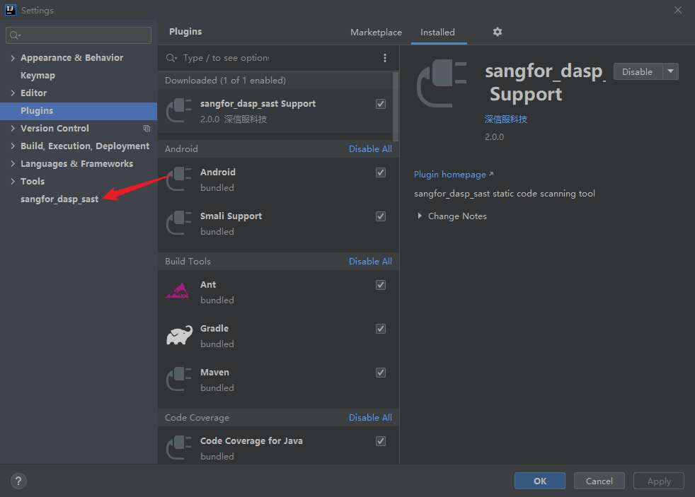This screenshot has width=695, height=497.
Task: Expand the Change Notes section
Action: click(x=420, y=216)
